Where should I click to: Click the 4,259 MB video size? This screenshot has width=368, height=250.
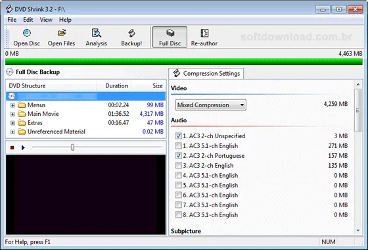(x=336, y=104)
